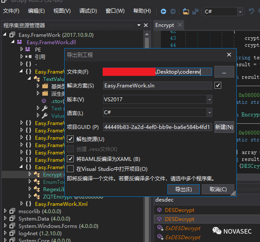Click the ZQTEncrypt class icon

coord(37,196)
